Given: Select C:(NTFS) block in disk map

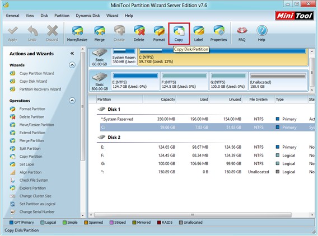Looking at the screenshot, I should coord(222,58).
